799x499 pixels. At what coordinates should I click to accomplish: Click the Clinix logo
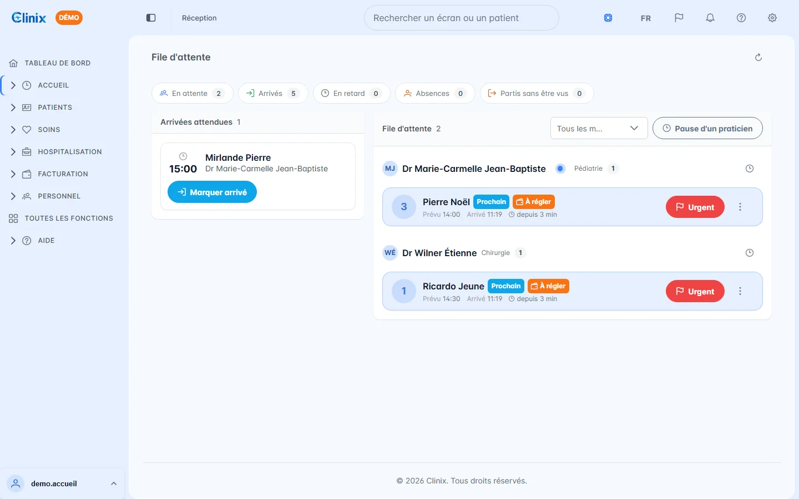coord(29,18)
